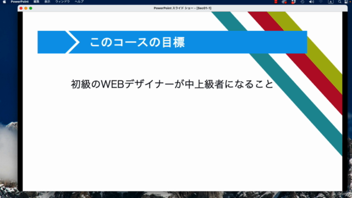Click the slide title このコースの目標
Viewport: 352px width, 198px height.
(x=137, y=42)
